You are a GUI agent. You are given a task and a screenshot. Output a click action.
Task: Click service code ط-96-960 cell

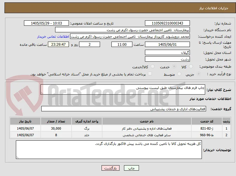[207, 135]
